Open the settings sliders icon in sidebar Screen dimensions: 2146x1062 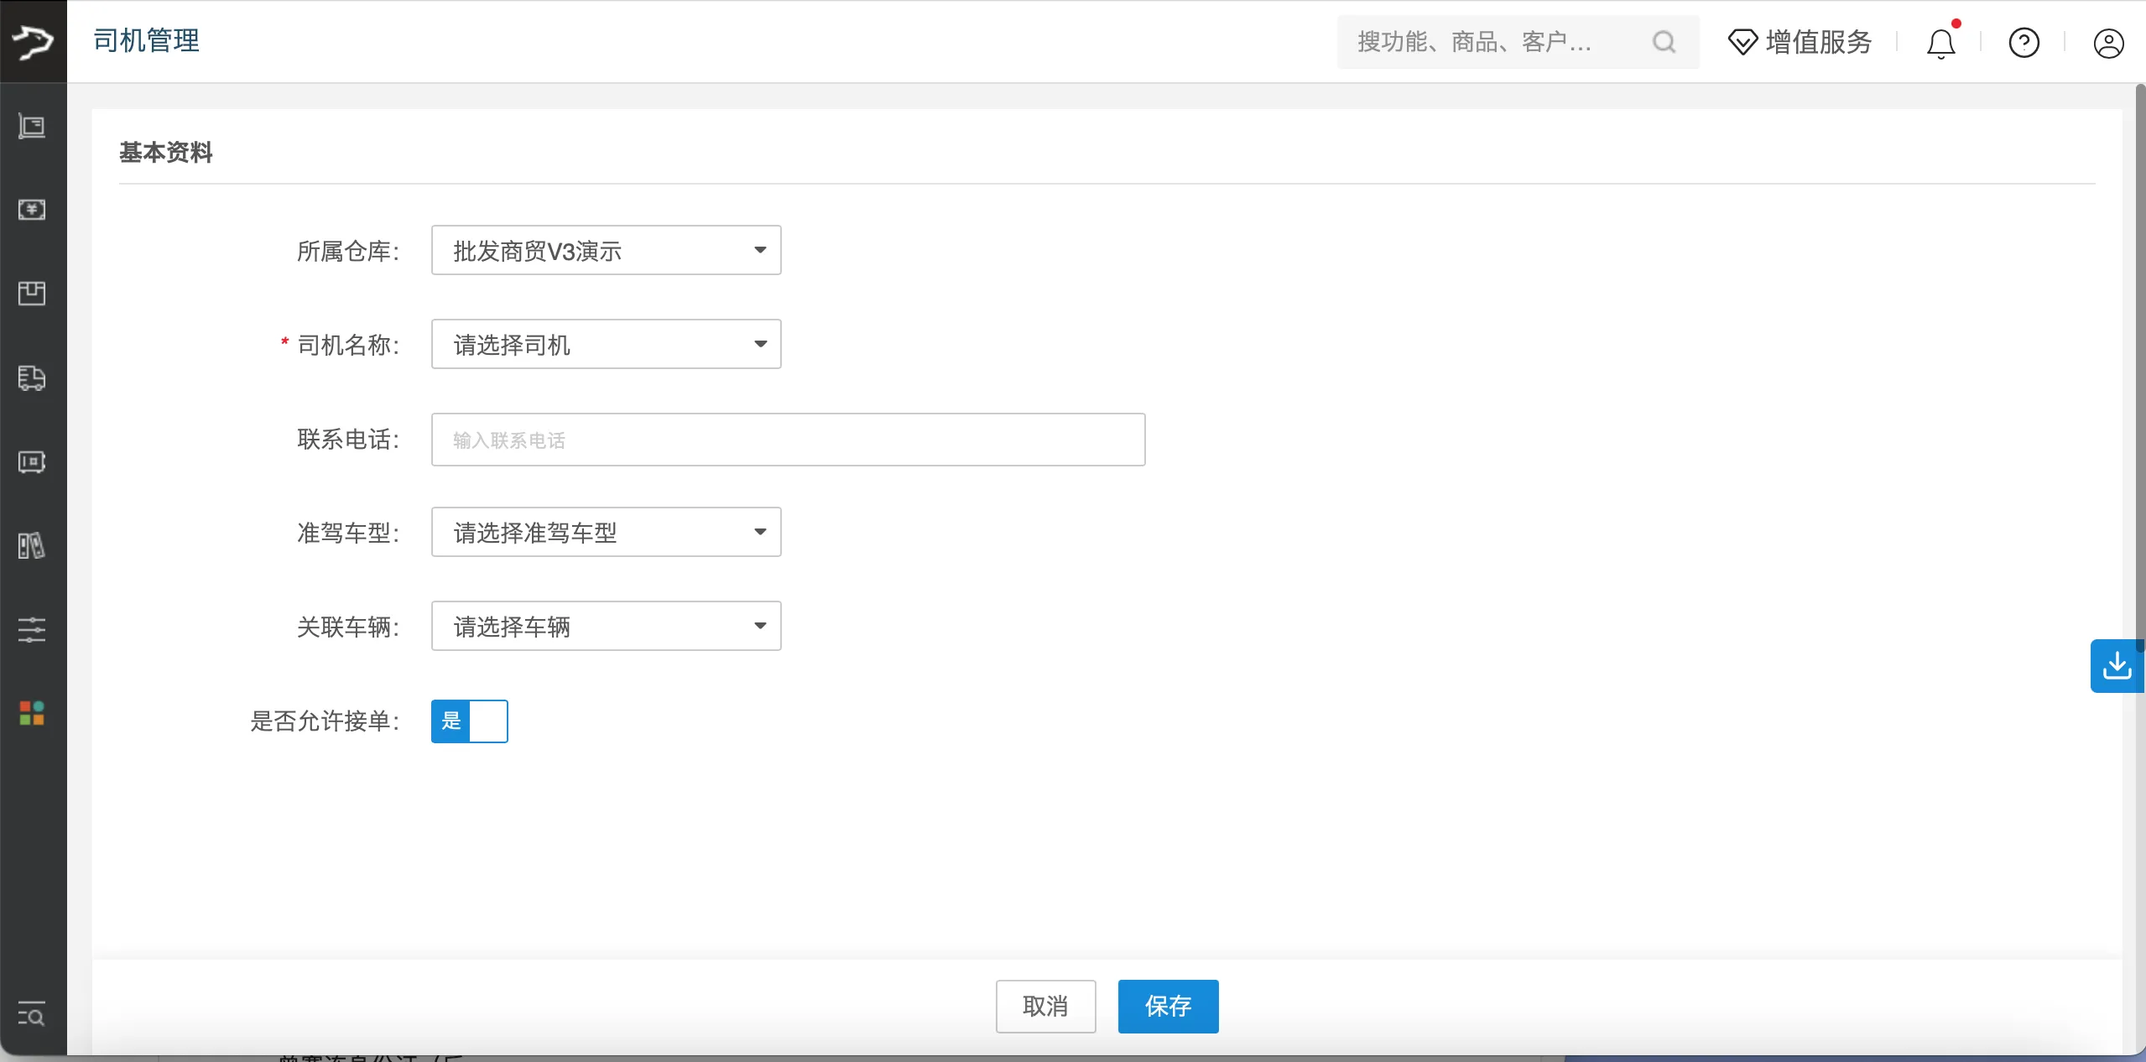[x=31, y=630]
